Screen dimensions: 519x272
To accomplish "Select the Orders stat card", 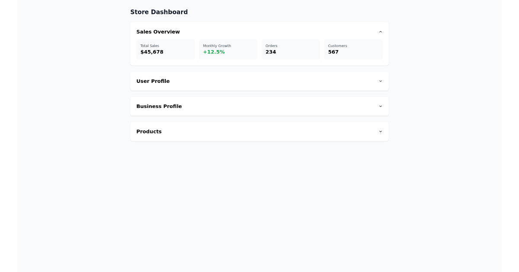I will point(291,49).
